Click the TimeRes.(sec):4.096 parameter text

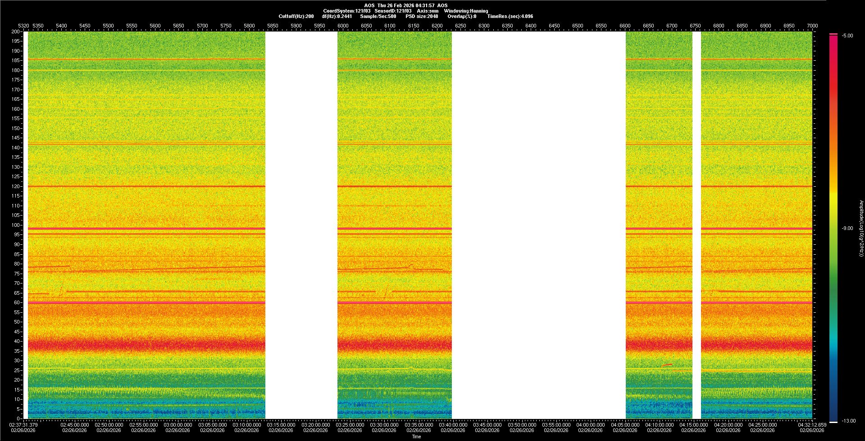(510, 16)
